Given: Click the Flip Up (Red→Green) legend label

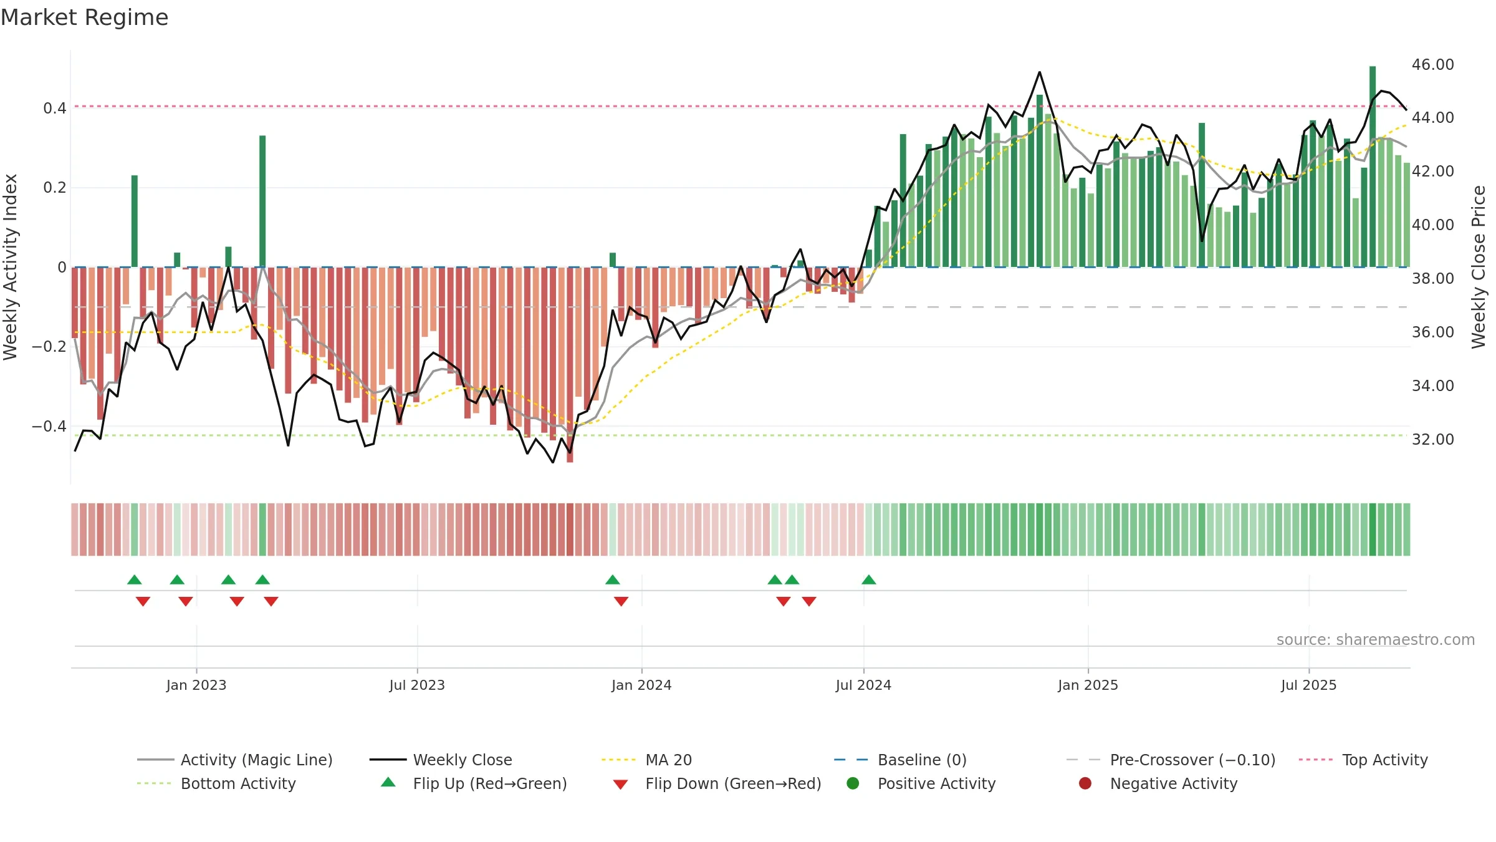Looking at the screenshot, I should [490, 783].
